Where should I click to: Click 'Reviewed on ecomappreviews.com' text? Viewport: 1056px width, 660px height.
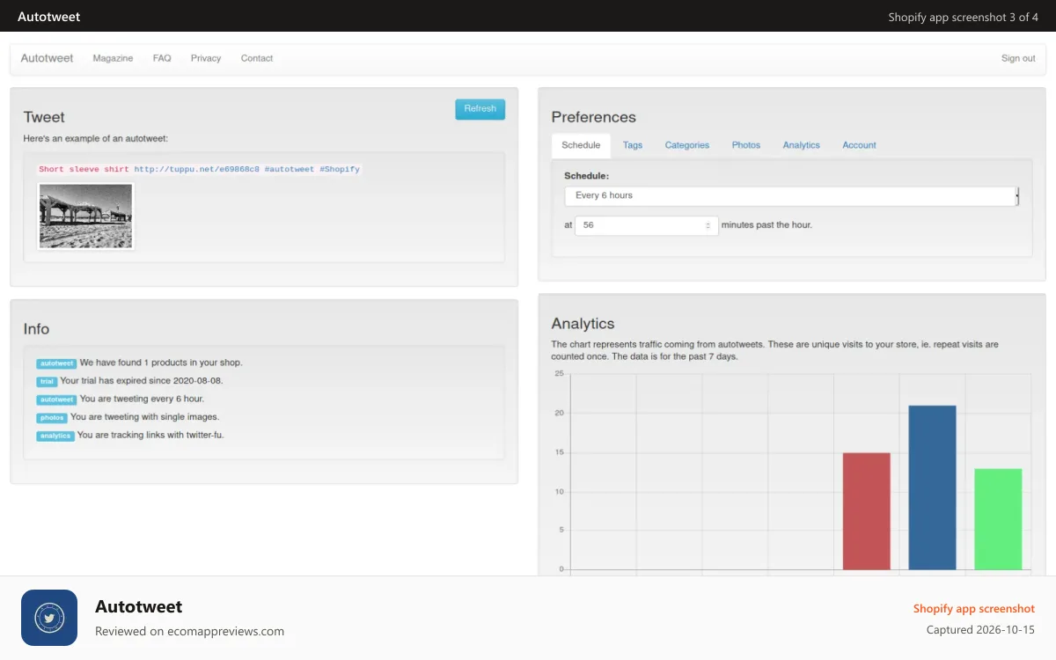click(189, 631)
